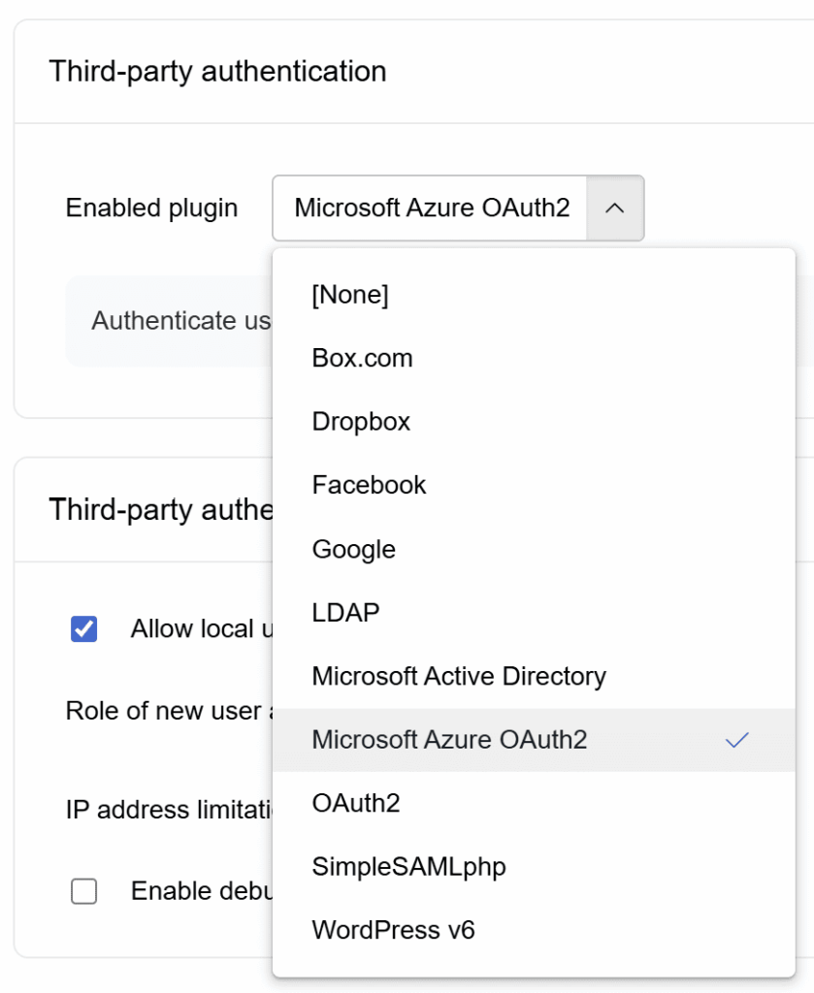Click the Enabled plugin label

(151, 208)
